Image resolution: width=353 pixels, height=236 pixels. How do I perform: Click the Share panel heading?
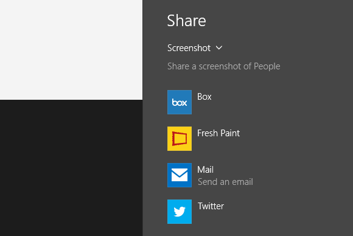point(186,21)
